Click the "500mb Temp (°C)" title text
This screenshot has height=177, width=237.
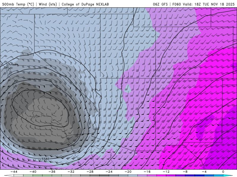(18, 4)
